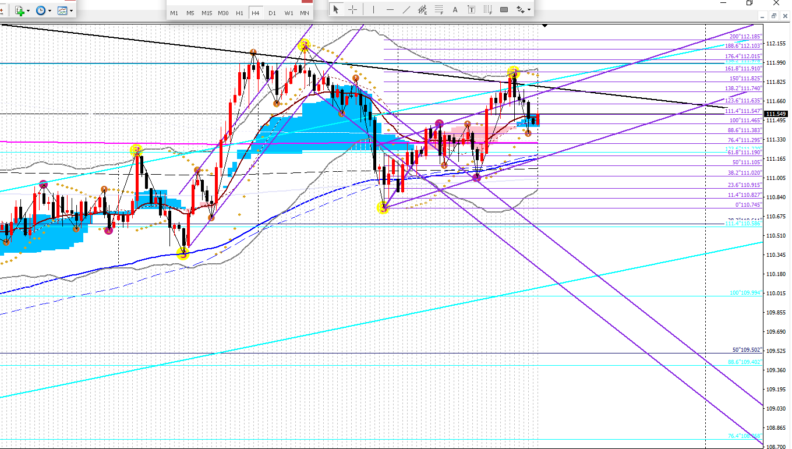Switch chart to M5 timeframe

190,13
